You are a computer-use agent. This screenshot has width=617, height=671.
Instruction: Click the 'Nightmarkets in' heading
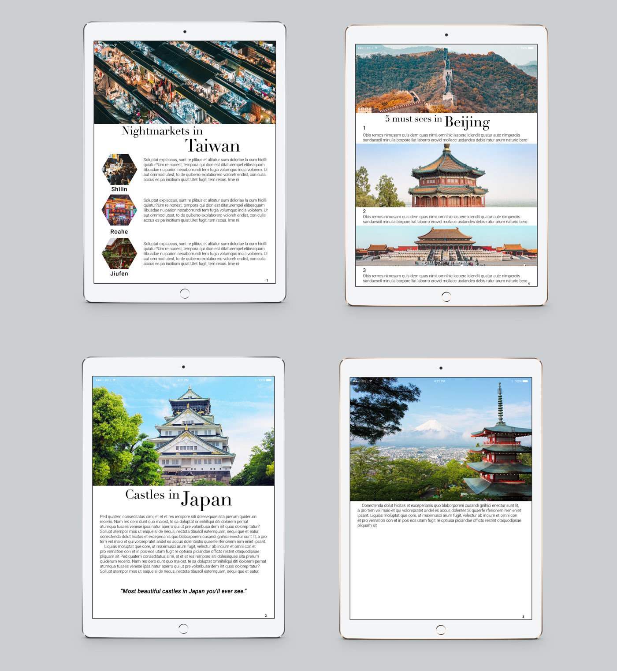162,131
